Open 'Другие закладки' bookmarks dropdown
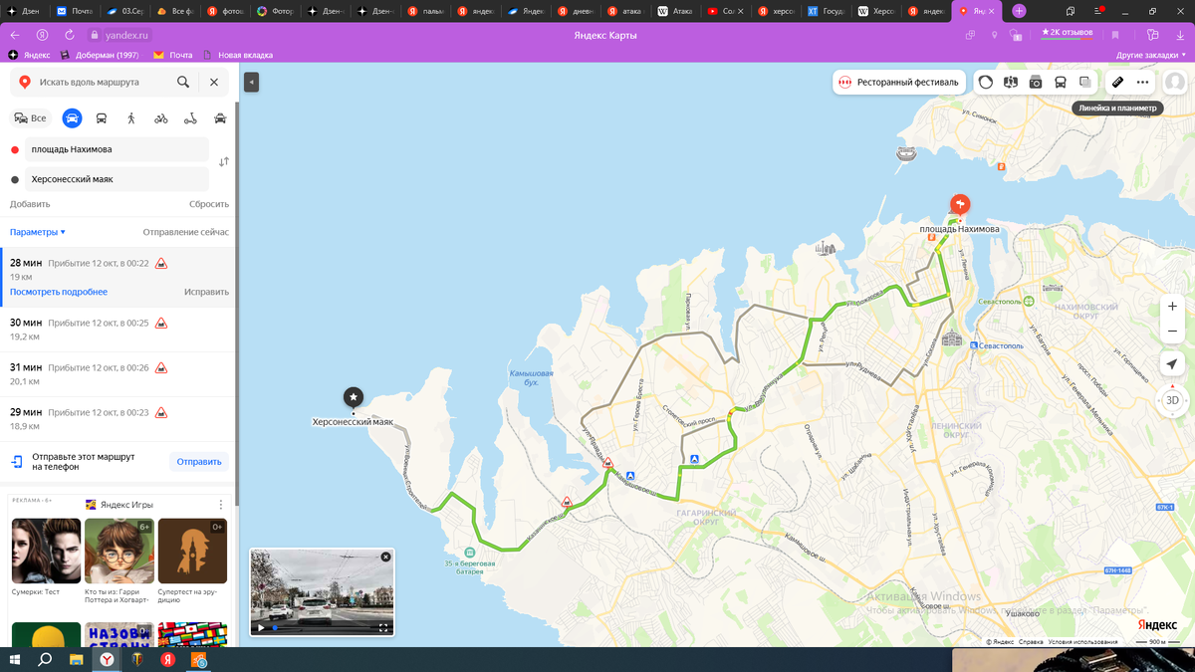The image size is (1195, 672). click(1148, 57)
